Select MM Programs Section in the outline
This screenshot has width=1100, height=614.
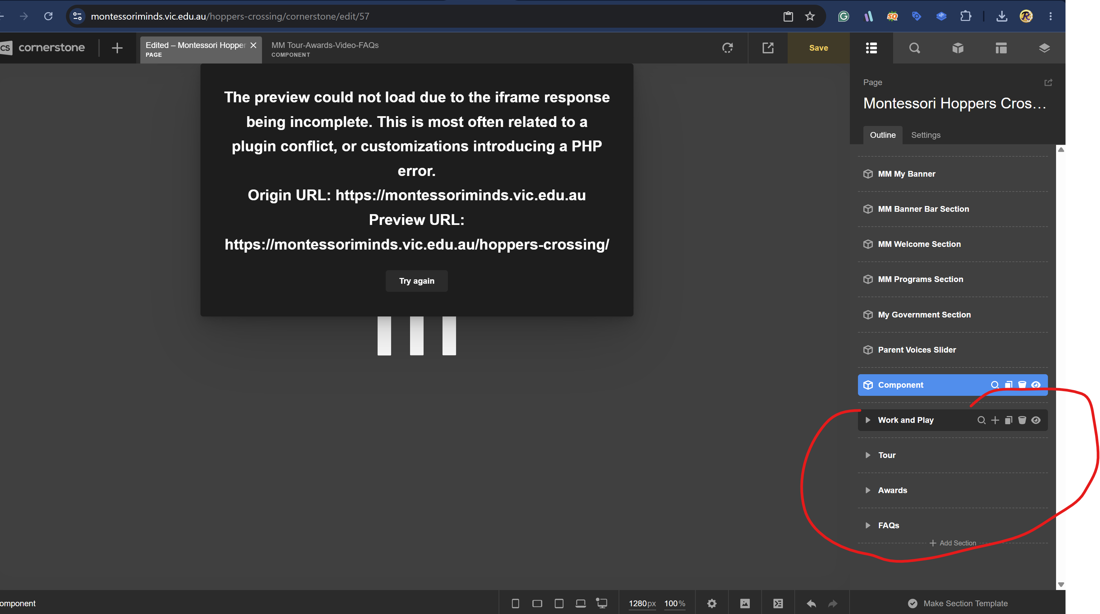[x=953, y=280]
